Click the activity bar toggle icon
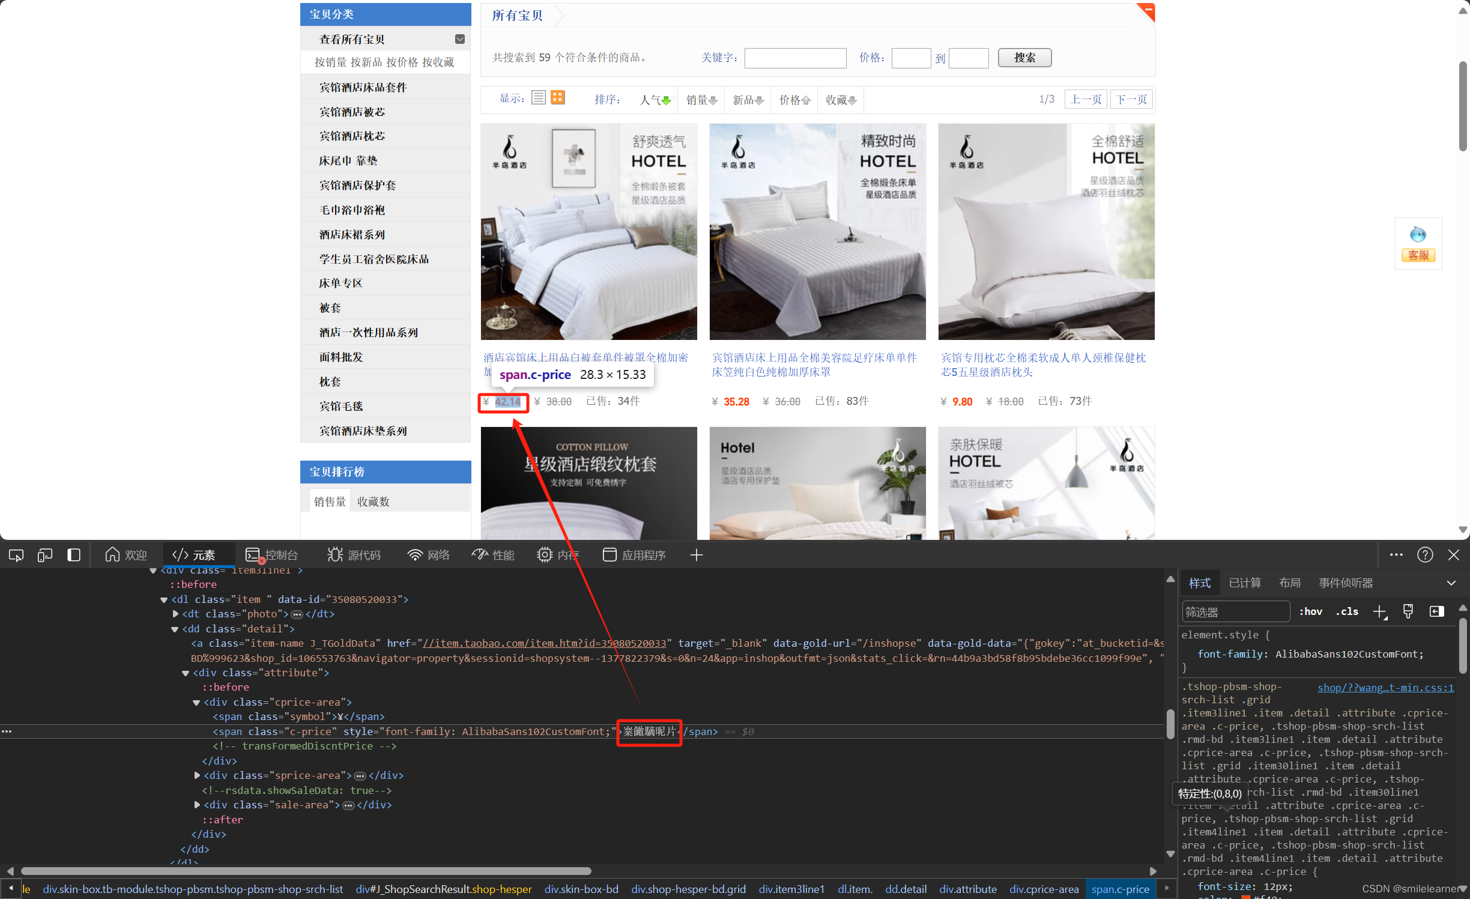Screen dimensions: 1470x899 tap(74, 555)
